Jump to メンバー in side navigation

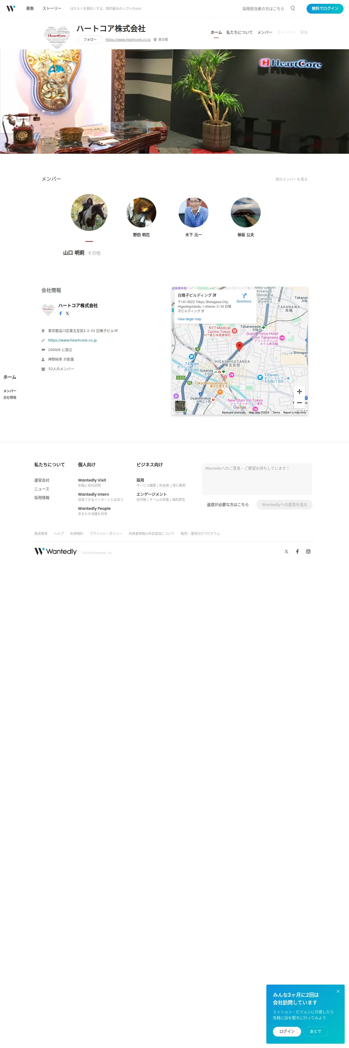[10, 391]
